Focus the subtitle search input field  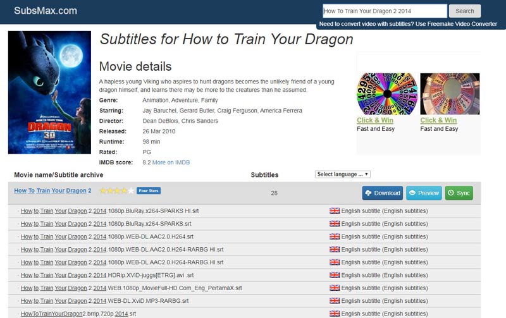point(384,11)
